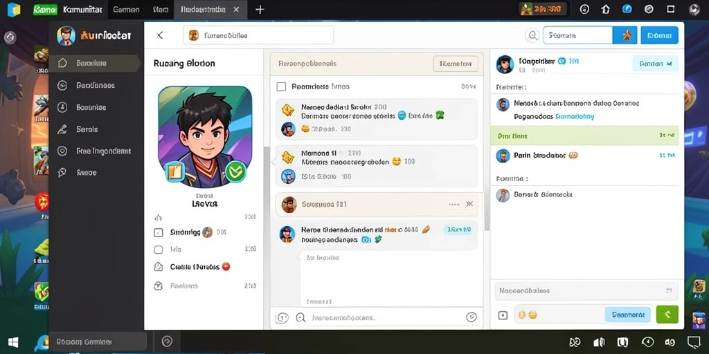Click the small square icon in the bottom-right panel
This screenshot has height=354, width=709.
[503, 315]
